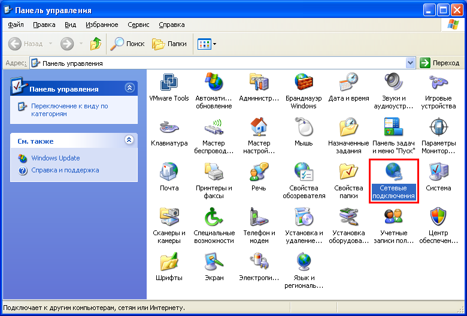Click the Переход go button
The image size is (467, 316).
[x=440, y=63]
